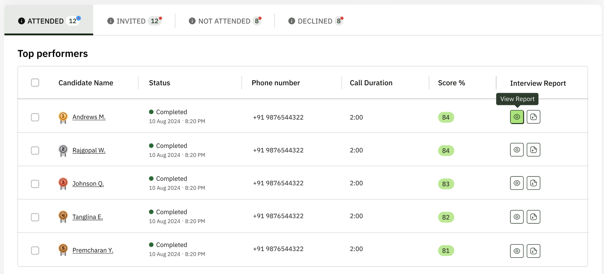Tick the checkbox next to Premcharan Y.
604x274 pixels.
(x=35, y=250)
